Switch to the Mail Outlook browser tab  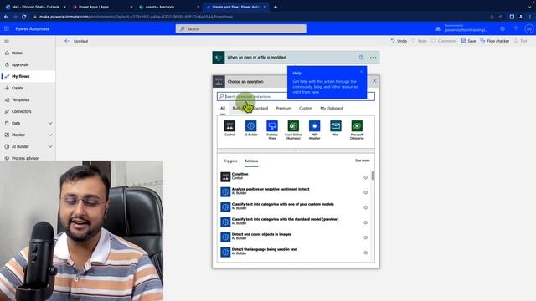pos(35,7)
